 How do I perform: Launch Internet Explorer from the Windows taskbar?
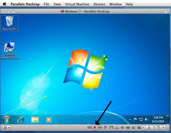[x=21, y=120]
